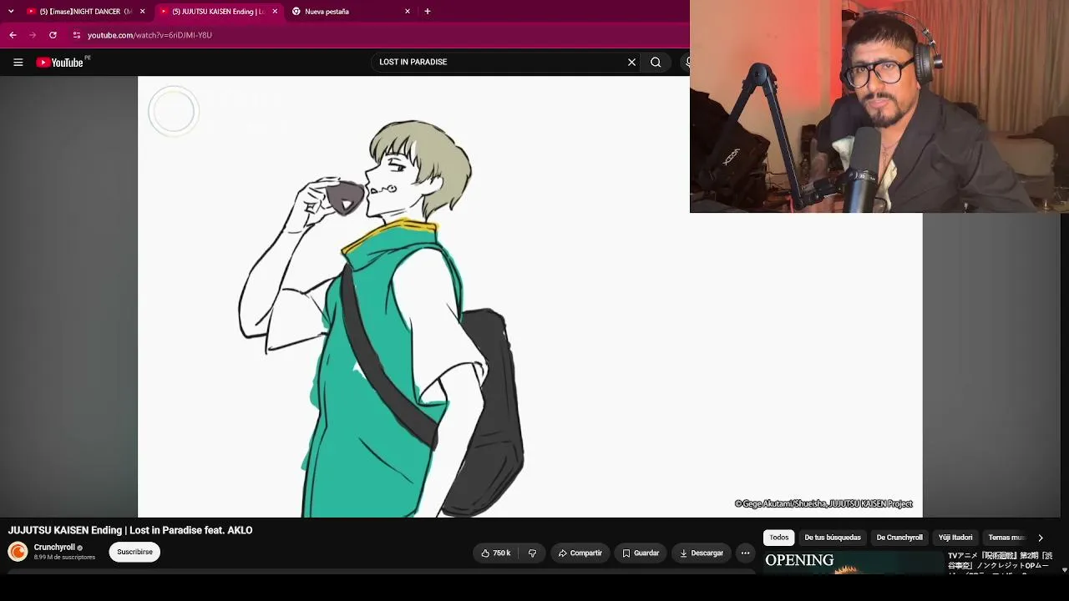Go back with the browser back arrow
The image size is (1069, 601).
[13, 35]
